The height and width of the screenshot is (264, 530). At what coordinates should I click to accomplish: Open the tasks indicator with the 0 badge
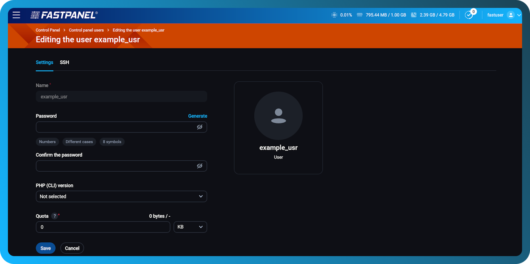[469, 15]
